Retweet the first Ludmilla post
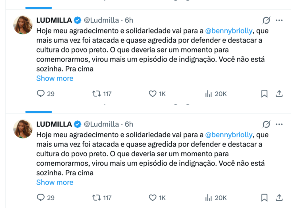This screenshot has height=208, width=291. click(x=97, y=94)
